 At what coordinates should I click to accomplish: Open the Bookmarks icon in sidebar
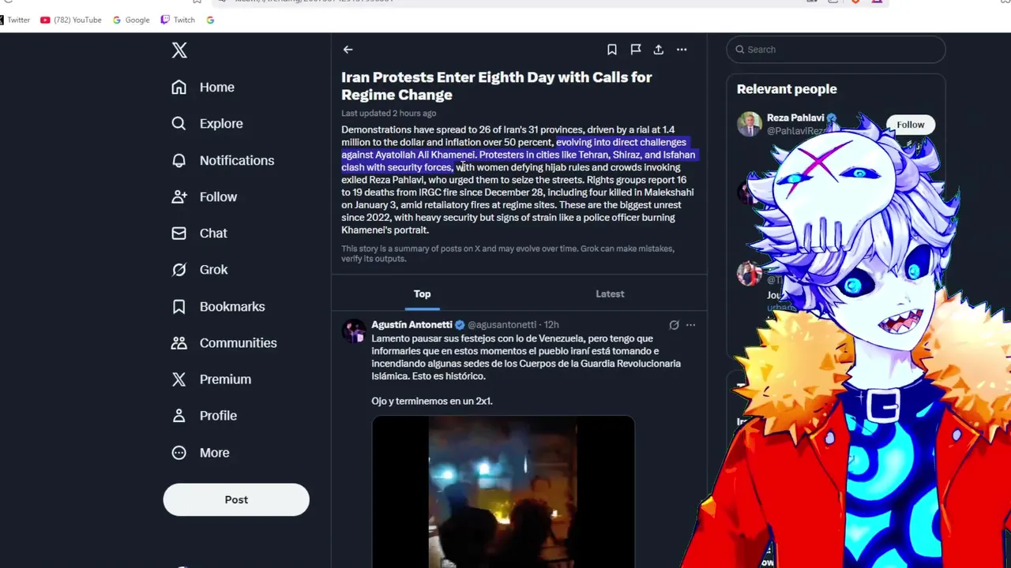click(x=179, y=306)
